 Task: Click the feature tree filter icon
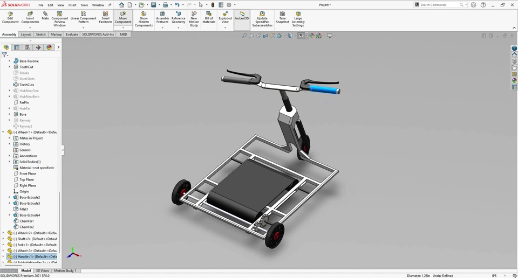point(4,55)
